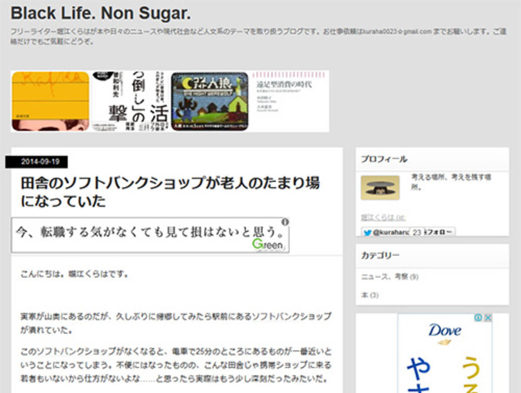
Task: Click the カテゴリー sidebar heading
Action: coord(380,256)
